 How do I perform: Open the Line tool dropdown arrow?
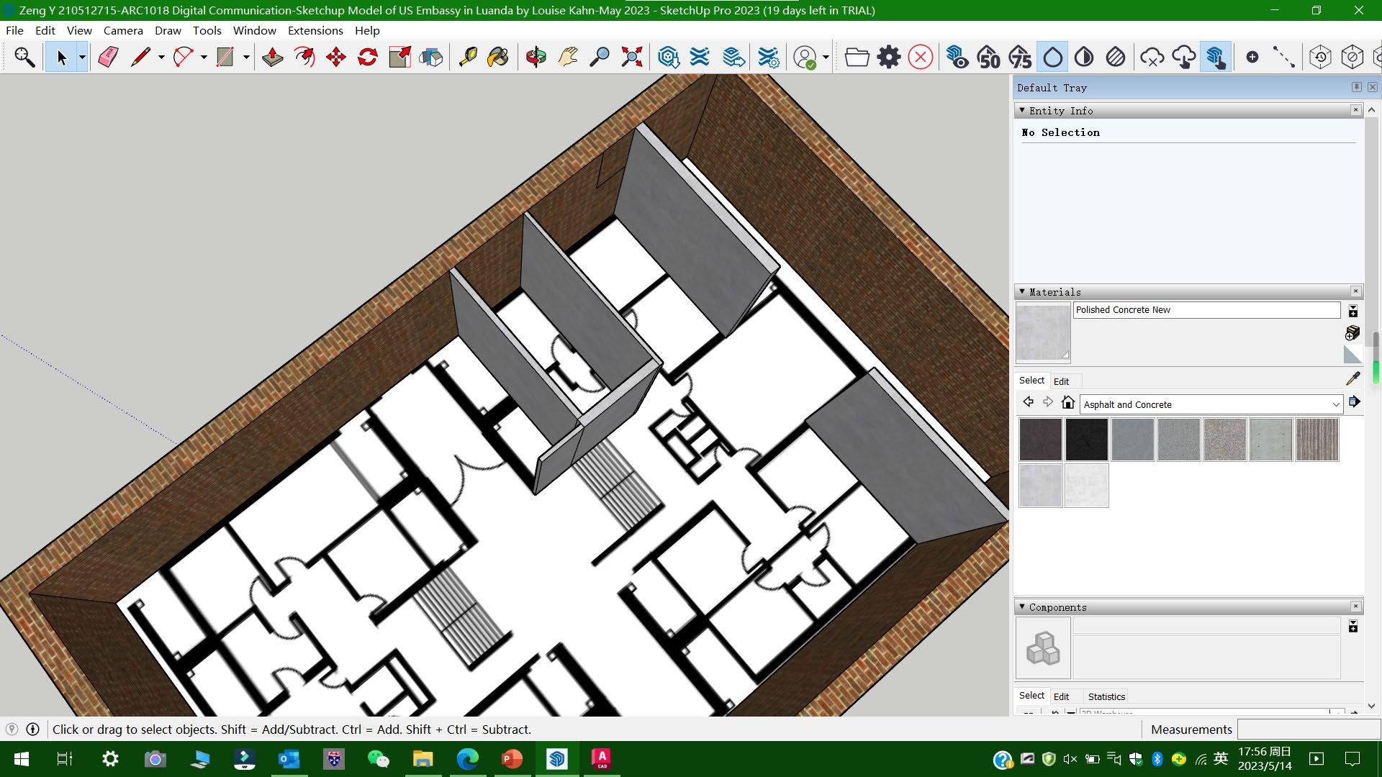pyautogui.click(x=161, y=58)
